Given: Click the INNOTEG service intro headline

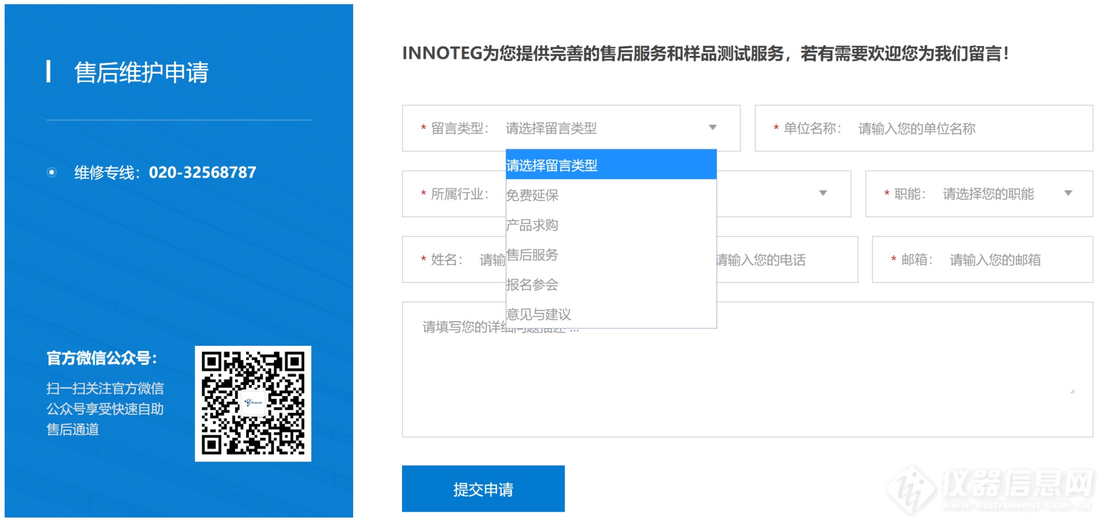Looking at the screenshot, I should point(706,54).
